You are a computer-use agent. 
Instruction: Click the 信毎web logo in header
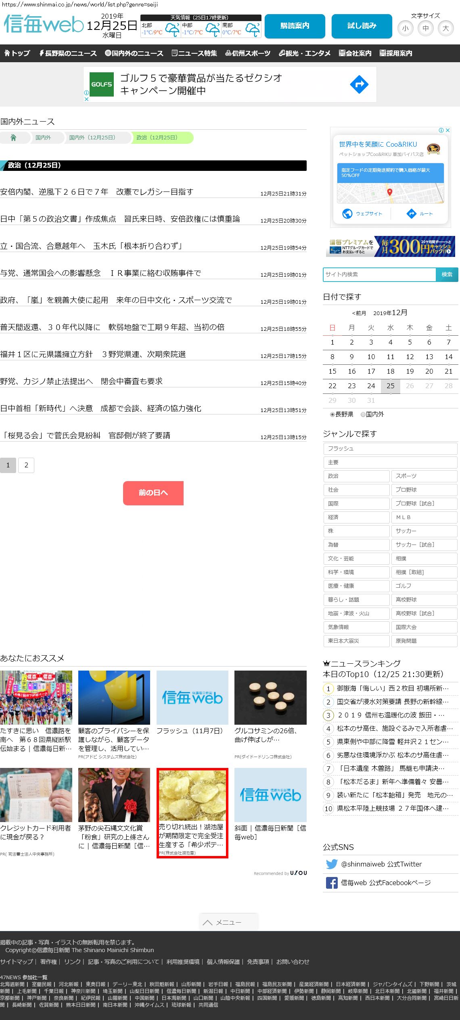click(44, 25)
